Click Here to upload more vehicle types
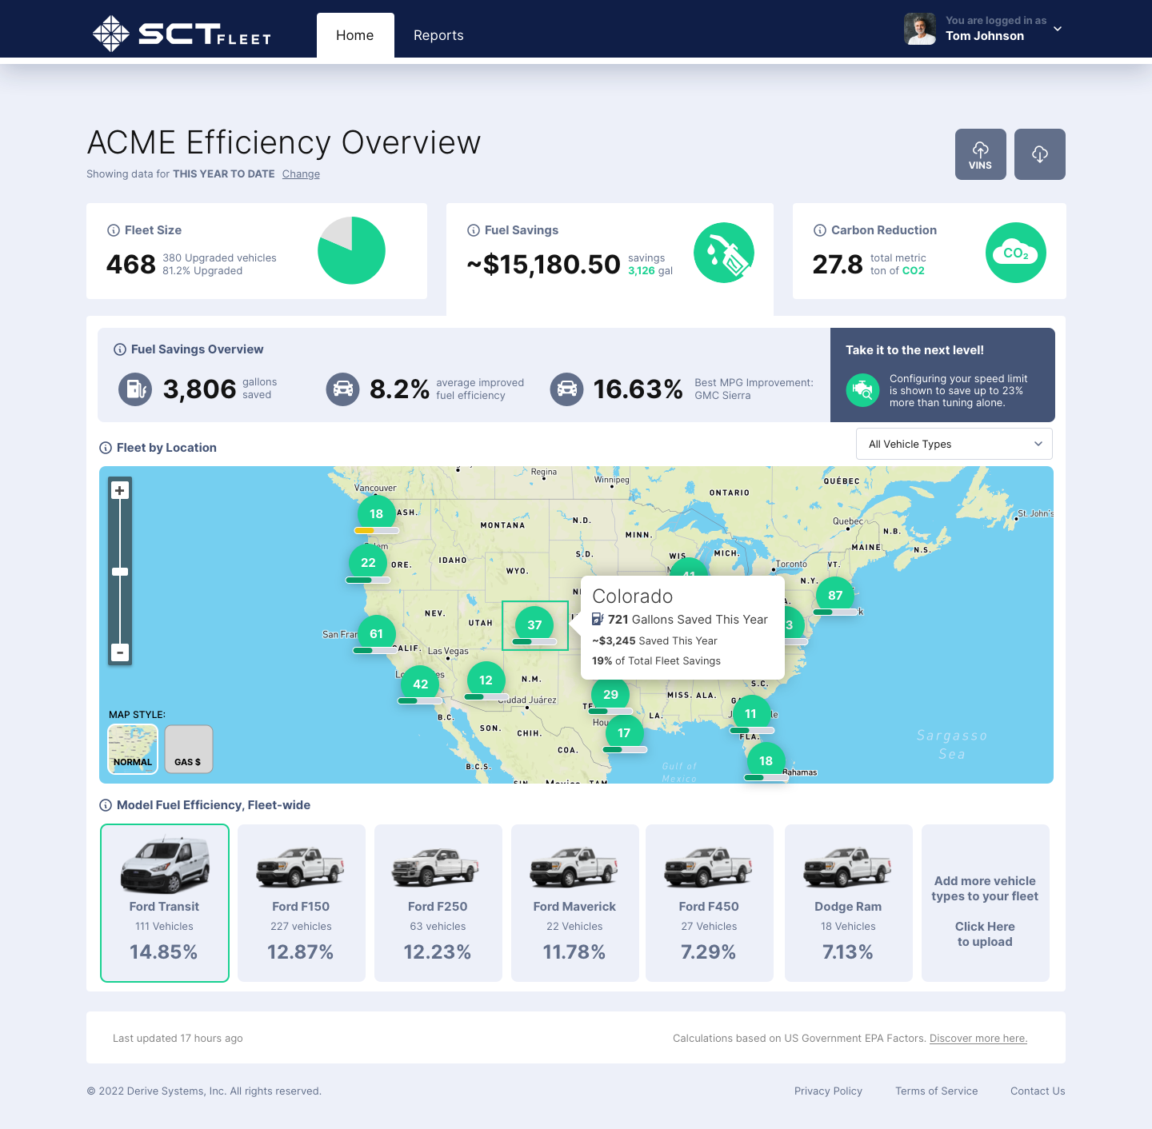Image resolution: width=1152 pixels, height=1129 pixels. [x=985, y=934]
